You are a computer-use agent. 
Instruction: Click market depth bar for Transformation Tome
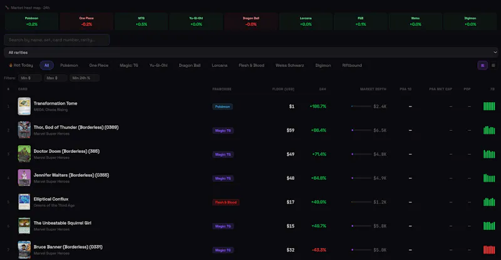(x=361, y=106)
